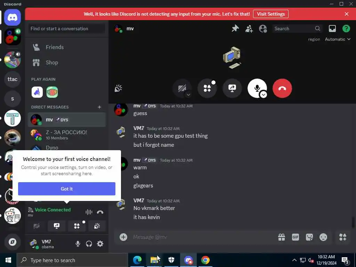Open activities from the voice panel row
The width and height of the screenshot is (356, 267).
(77, 226)
